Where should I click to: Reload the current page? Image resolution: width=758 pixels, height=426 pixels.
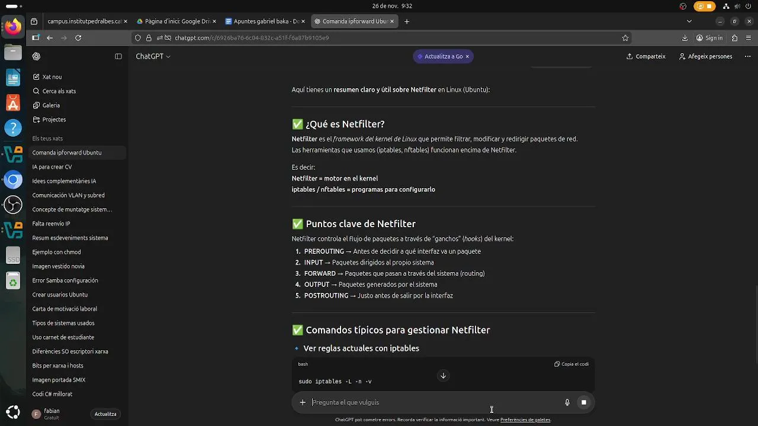click(78, 38)
